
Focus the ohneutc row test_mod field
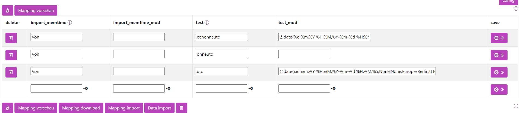pos(304,54)
